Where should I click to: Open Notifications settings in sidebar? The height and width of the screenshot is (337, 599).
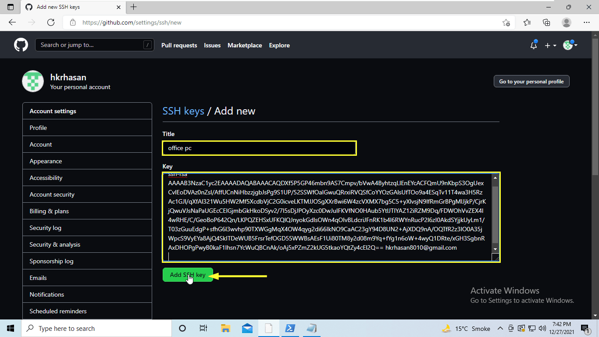87,294
